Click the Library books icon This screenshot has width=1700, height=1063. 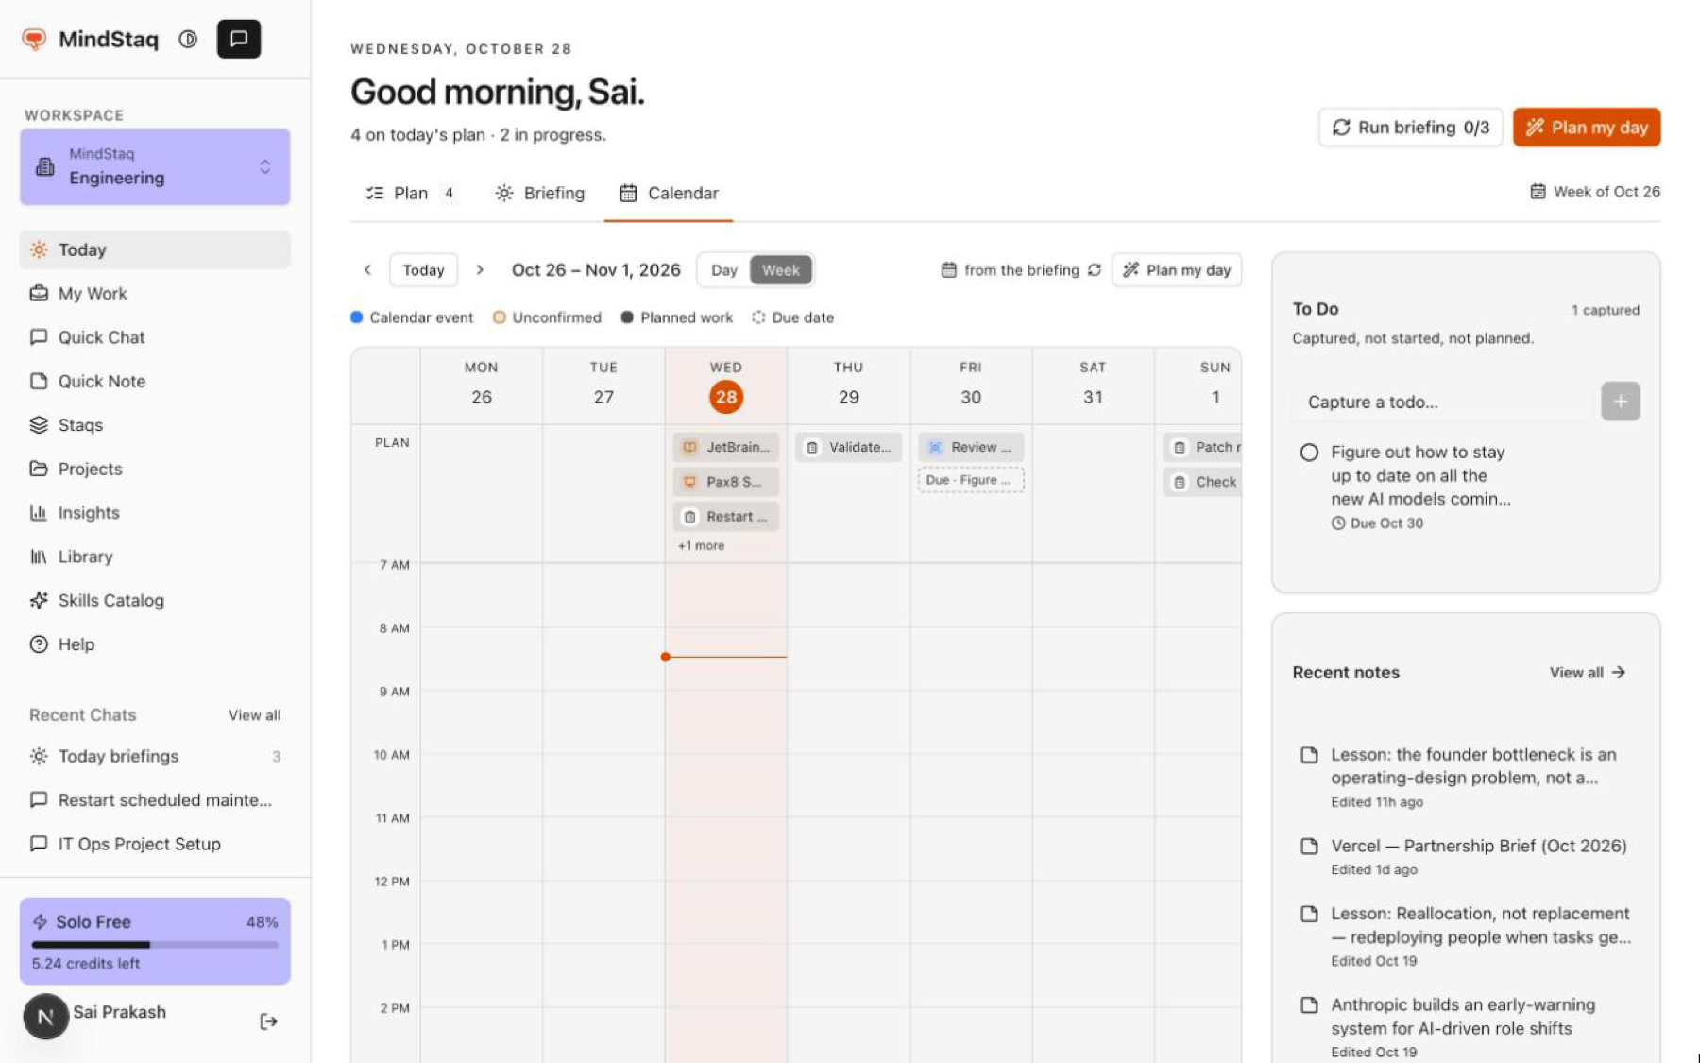(39, 557)
